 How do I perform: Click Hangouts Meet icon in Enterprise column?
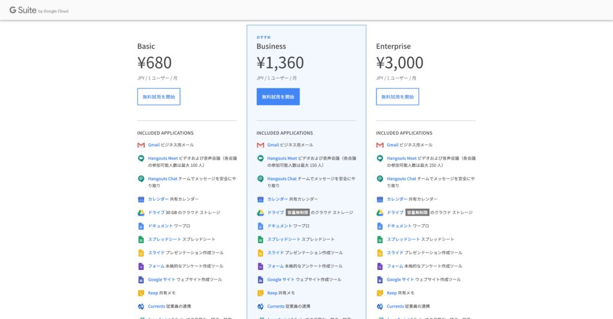coord(380,159)
